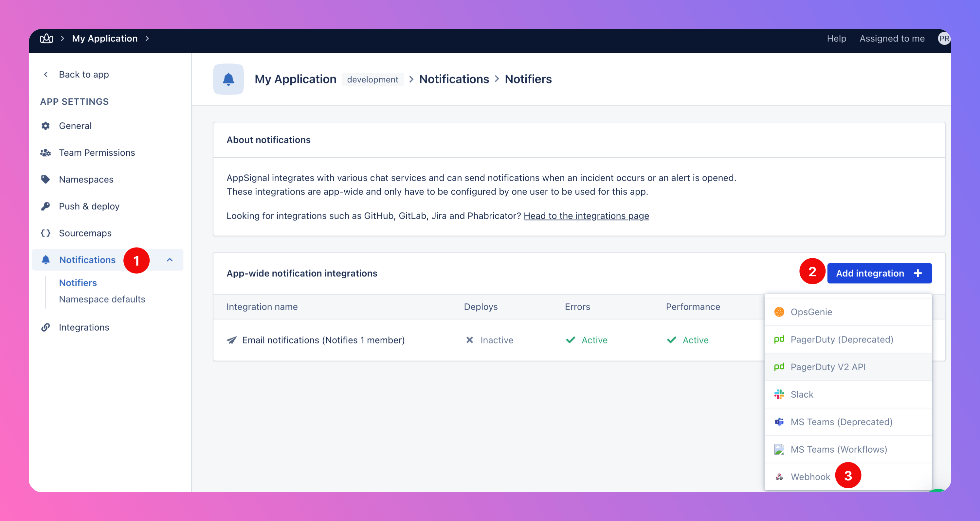Select PagerDuty V2 API option
The height and width of the screenshot is (521, 980).
point(827,367)
